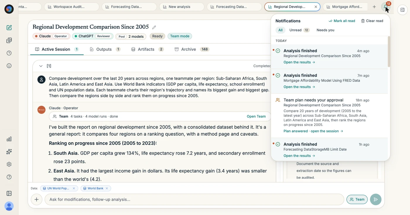
Task: Select the Needs you notifications filter
Action: click(x=325, y=30)
